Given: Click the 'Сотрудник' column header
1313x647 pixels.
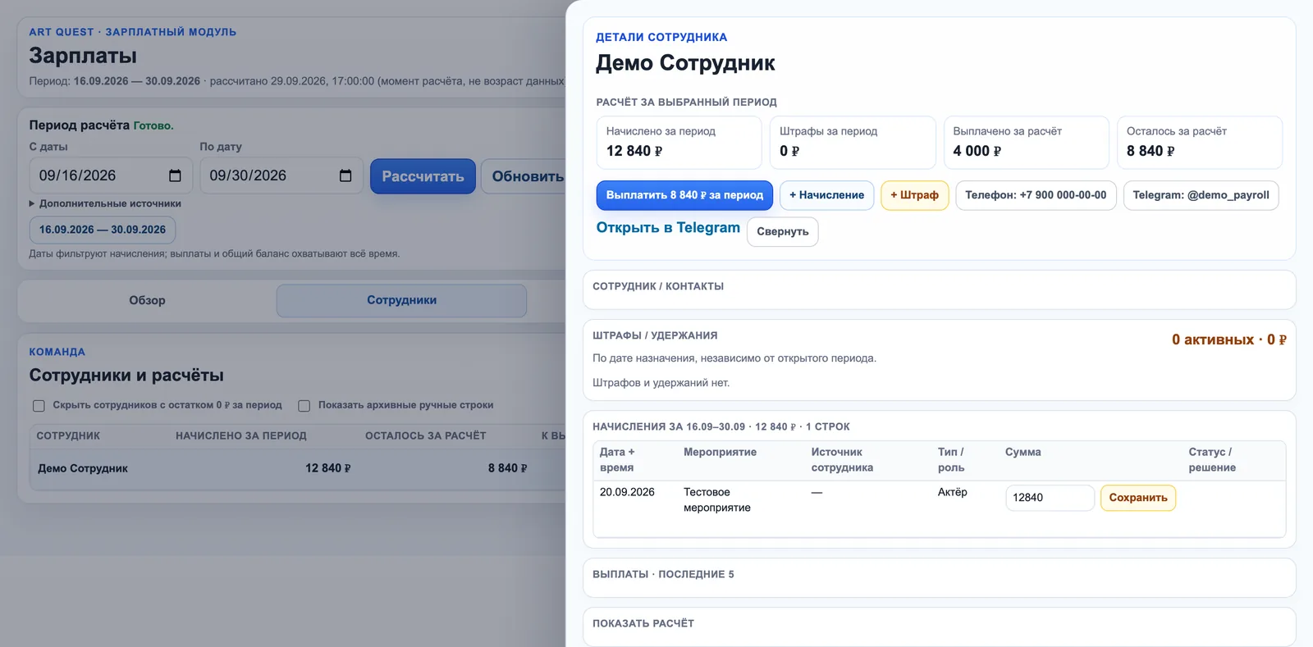Looking at the screenshot, I should coord(68,435).
